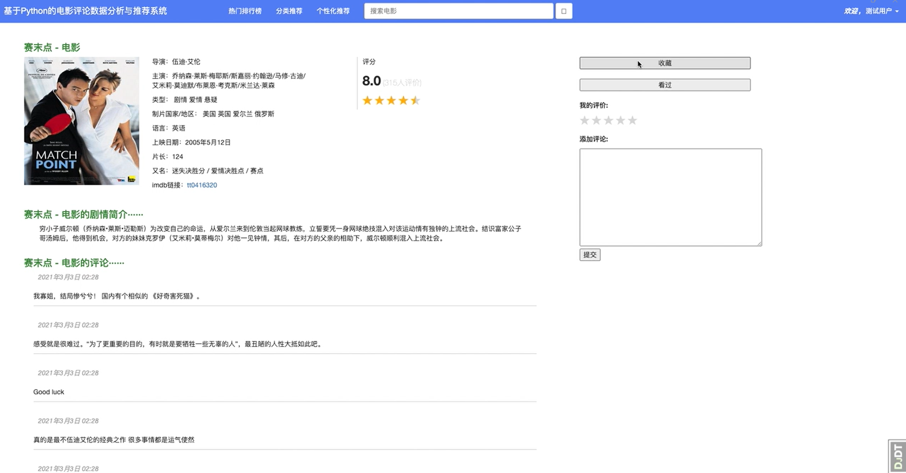
Task: Rate the movie one star
Action: [x=584, y=120]
